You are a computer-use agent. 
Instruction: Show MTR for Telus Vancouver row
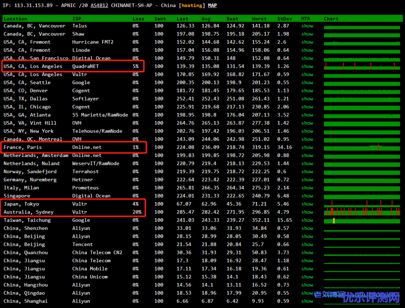point(307,26)
